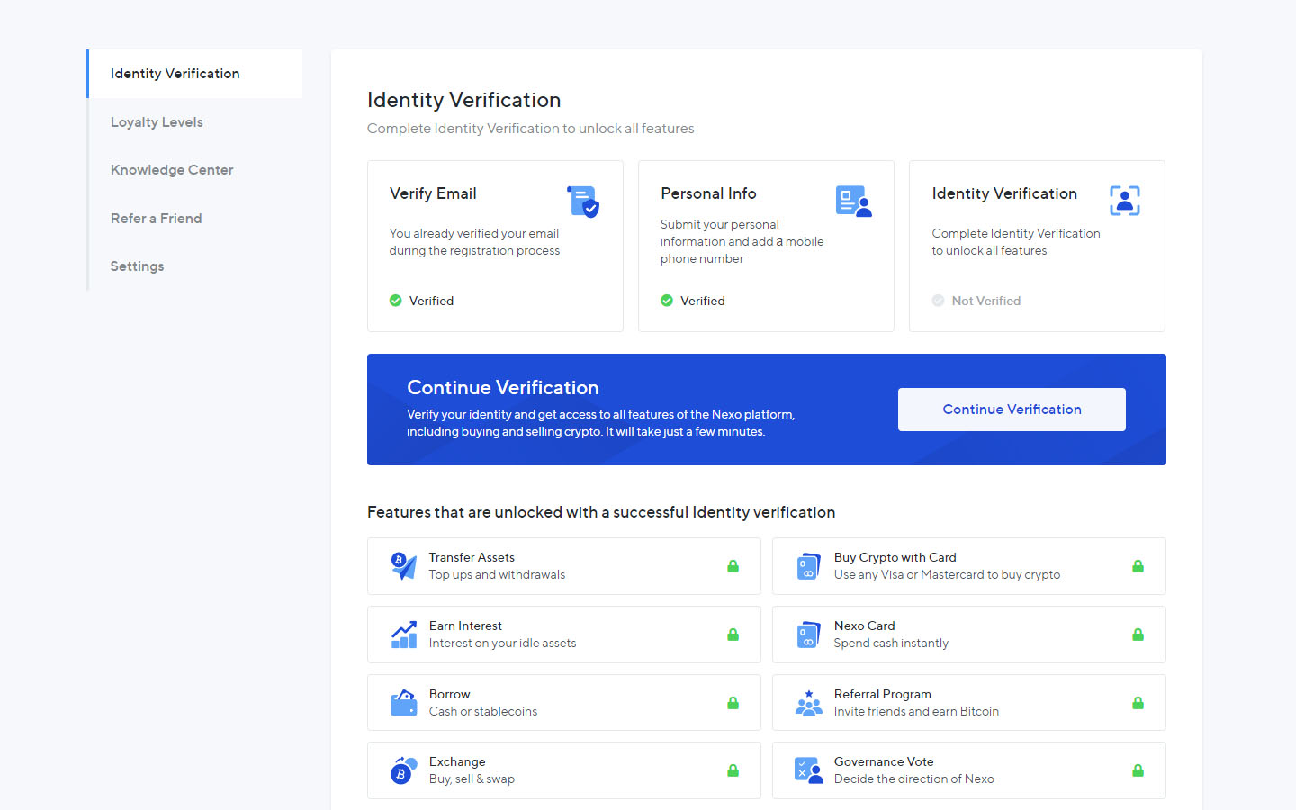Click 'Buy, sell & swap' description

(x=472, y=778)
